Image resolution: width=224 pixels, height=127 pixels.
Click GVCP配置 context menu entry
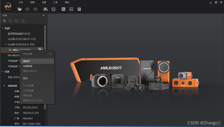point(37,85)
